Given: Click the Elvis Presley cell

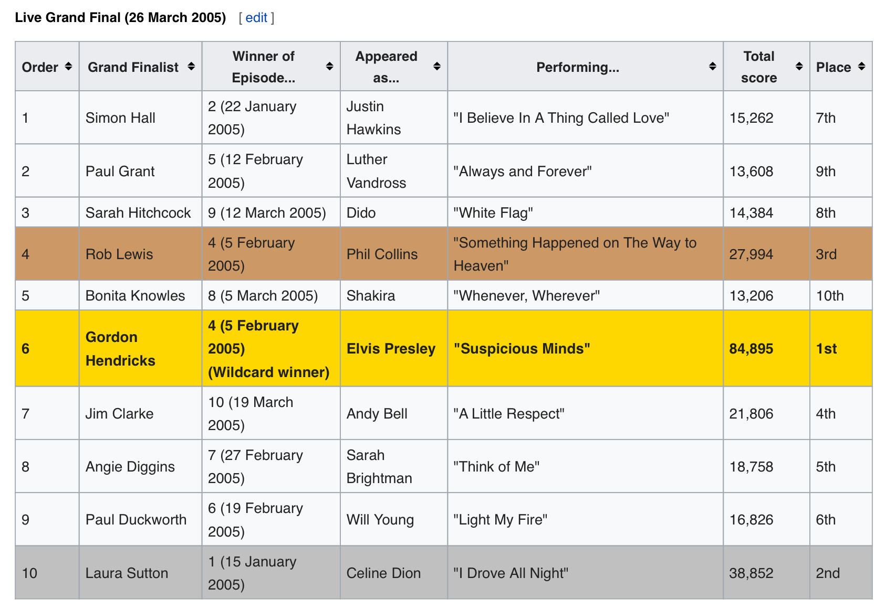Looking at the screenshot, I should [x=394, y=349].
